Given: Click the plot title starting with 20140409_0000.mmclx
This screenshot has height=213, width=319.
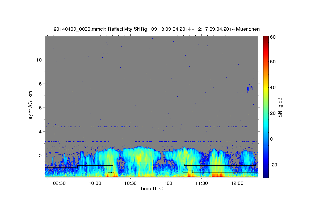Looking at the screenshot, I should click(157, 29).
